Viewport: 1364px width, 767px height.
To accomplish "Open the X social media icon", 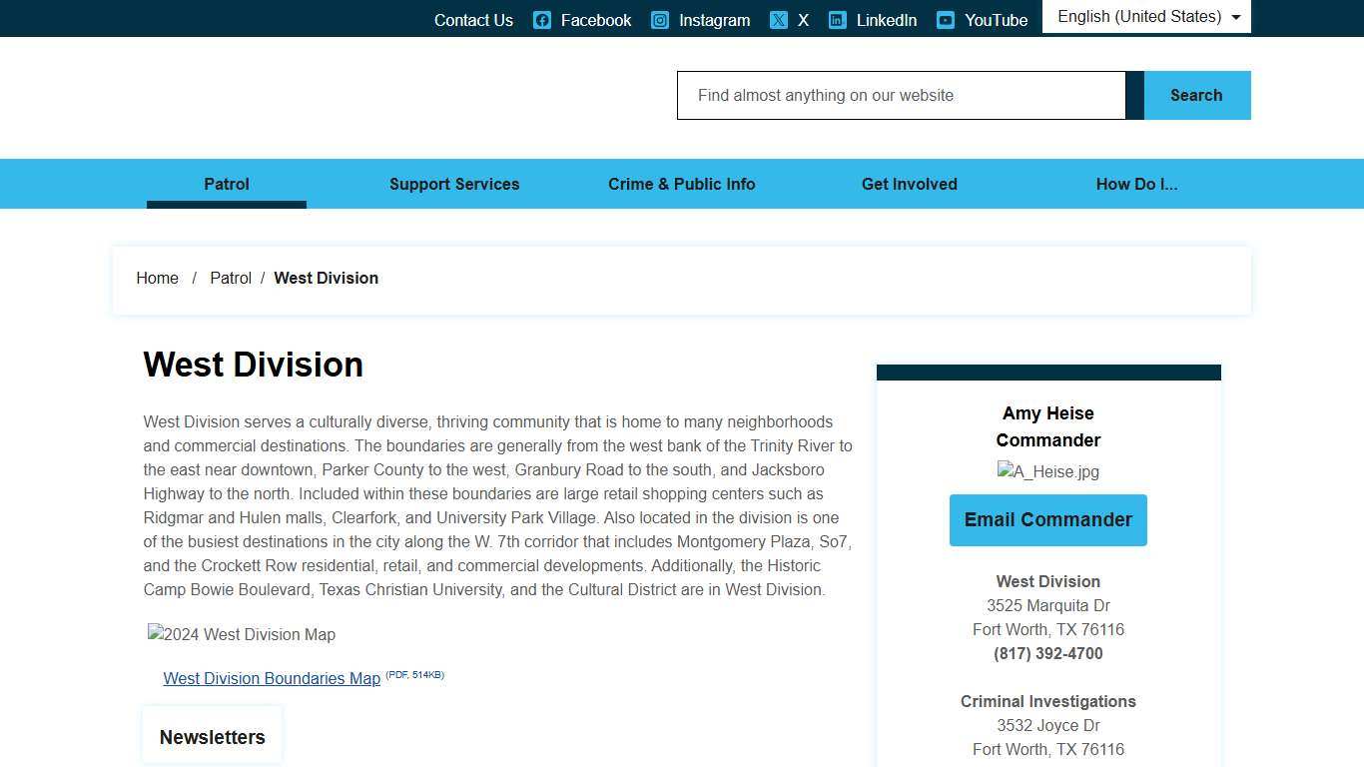I will click(x=779, y=20).
